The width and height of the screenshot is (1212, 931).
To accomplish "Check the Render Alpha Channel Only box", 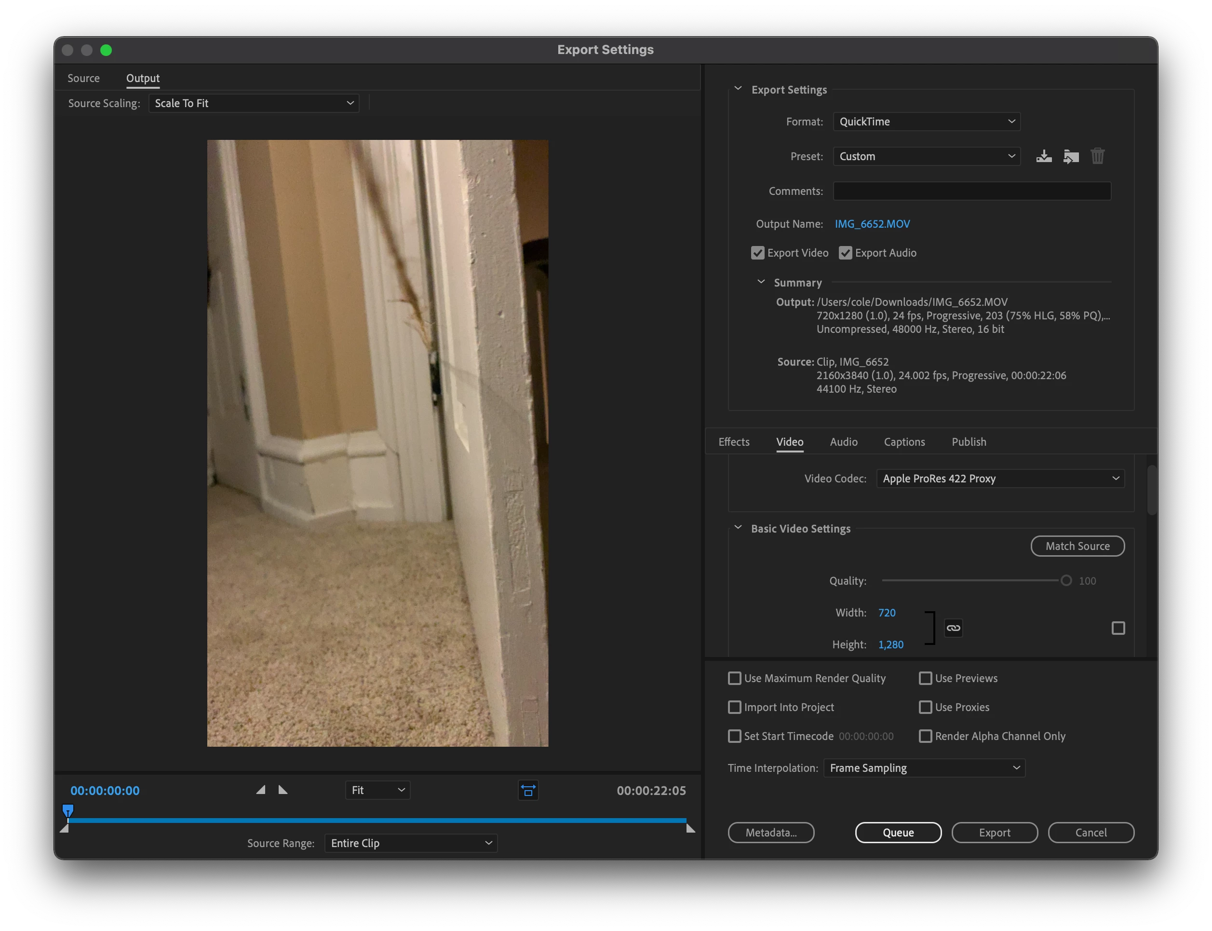I will tap(925, 736).
